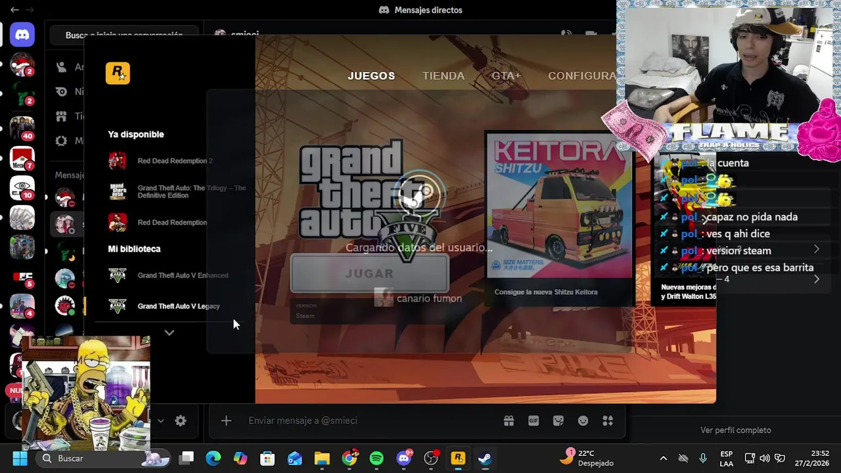Open the taskbar clock showing 23:52

click(812, 459)
